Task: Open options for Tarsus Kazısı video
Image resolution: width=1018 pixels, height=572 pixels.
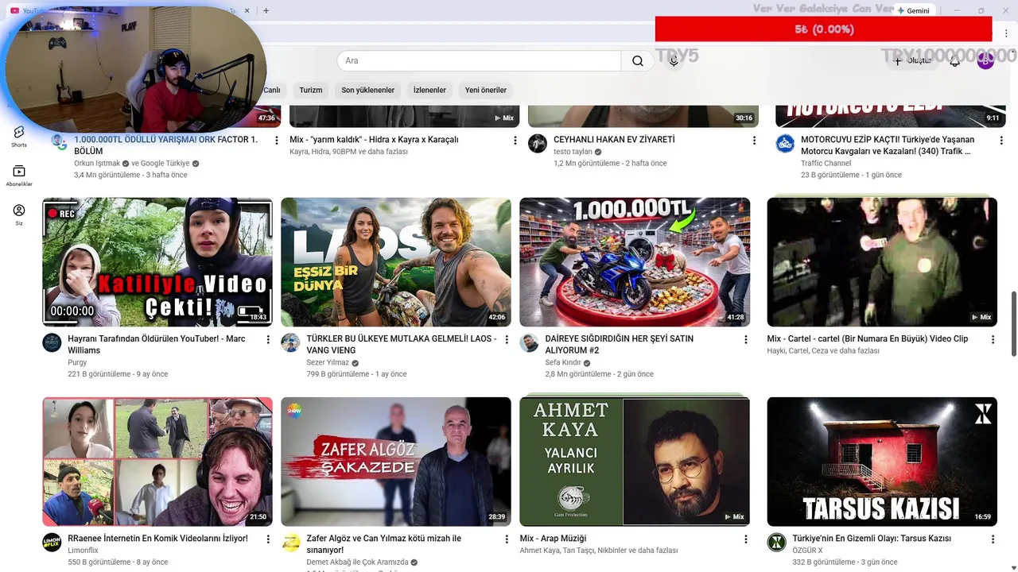Action: pos(993,539)
